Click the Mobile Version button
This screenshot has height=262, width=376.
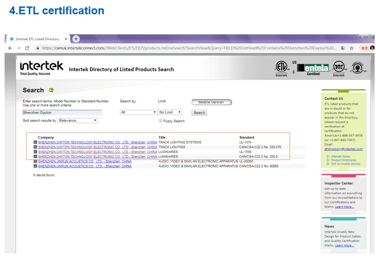(211, 102)
